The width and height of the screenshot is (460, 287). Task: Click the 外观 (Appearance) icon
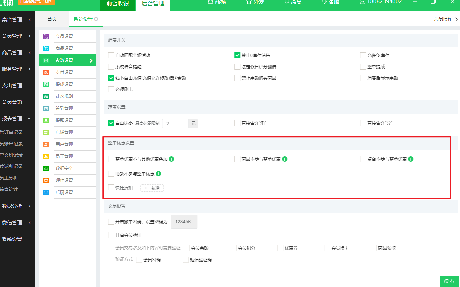click(255, 2)
